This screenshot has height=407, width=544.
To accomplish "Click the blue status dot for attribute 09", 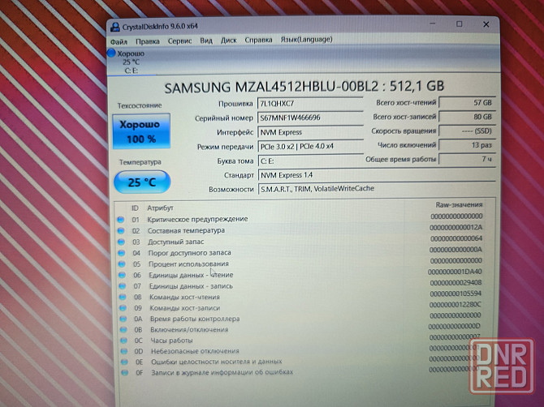I will tap(123, 308).
